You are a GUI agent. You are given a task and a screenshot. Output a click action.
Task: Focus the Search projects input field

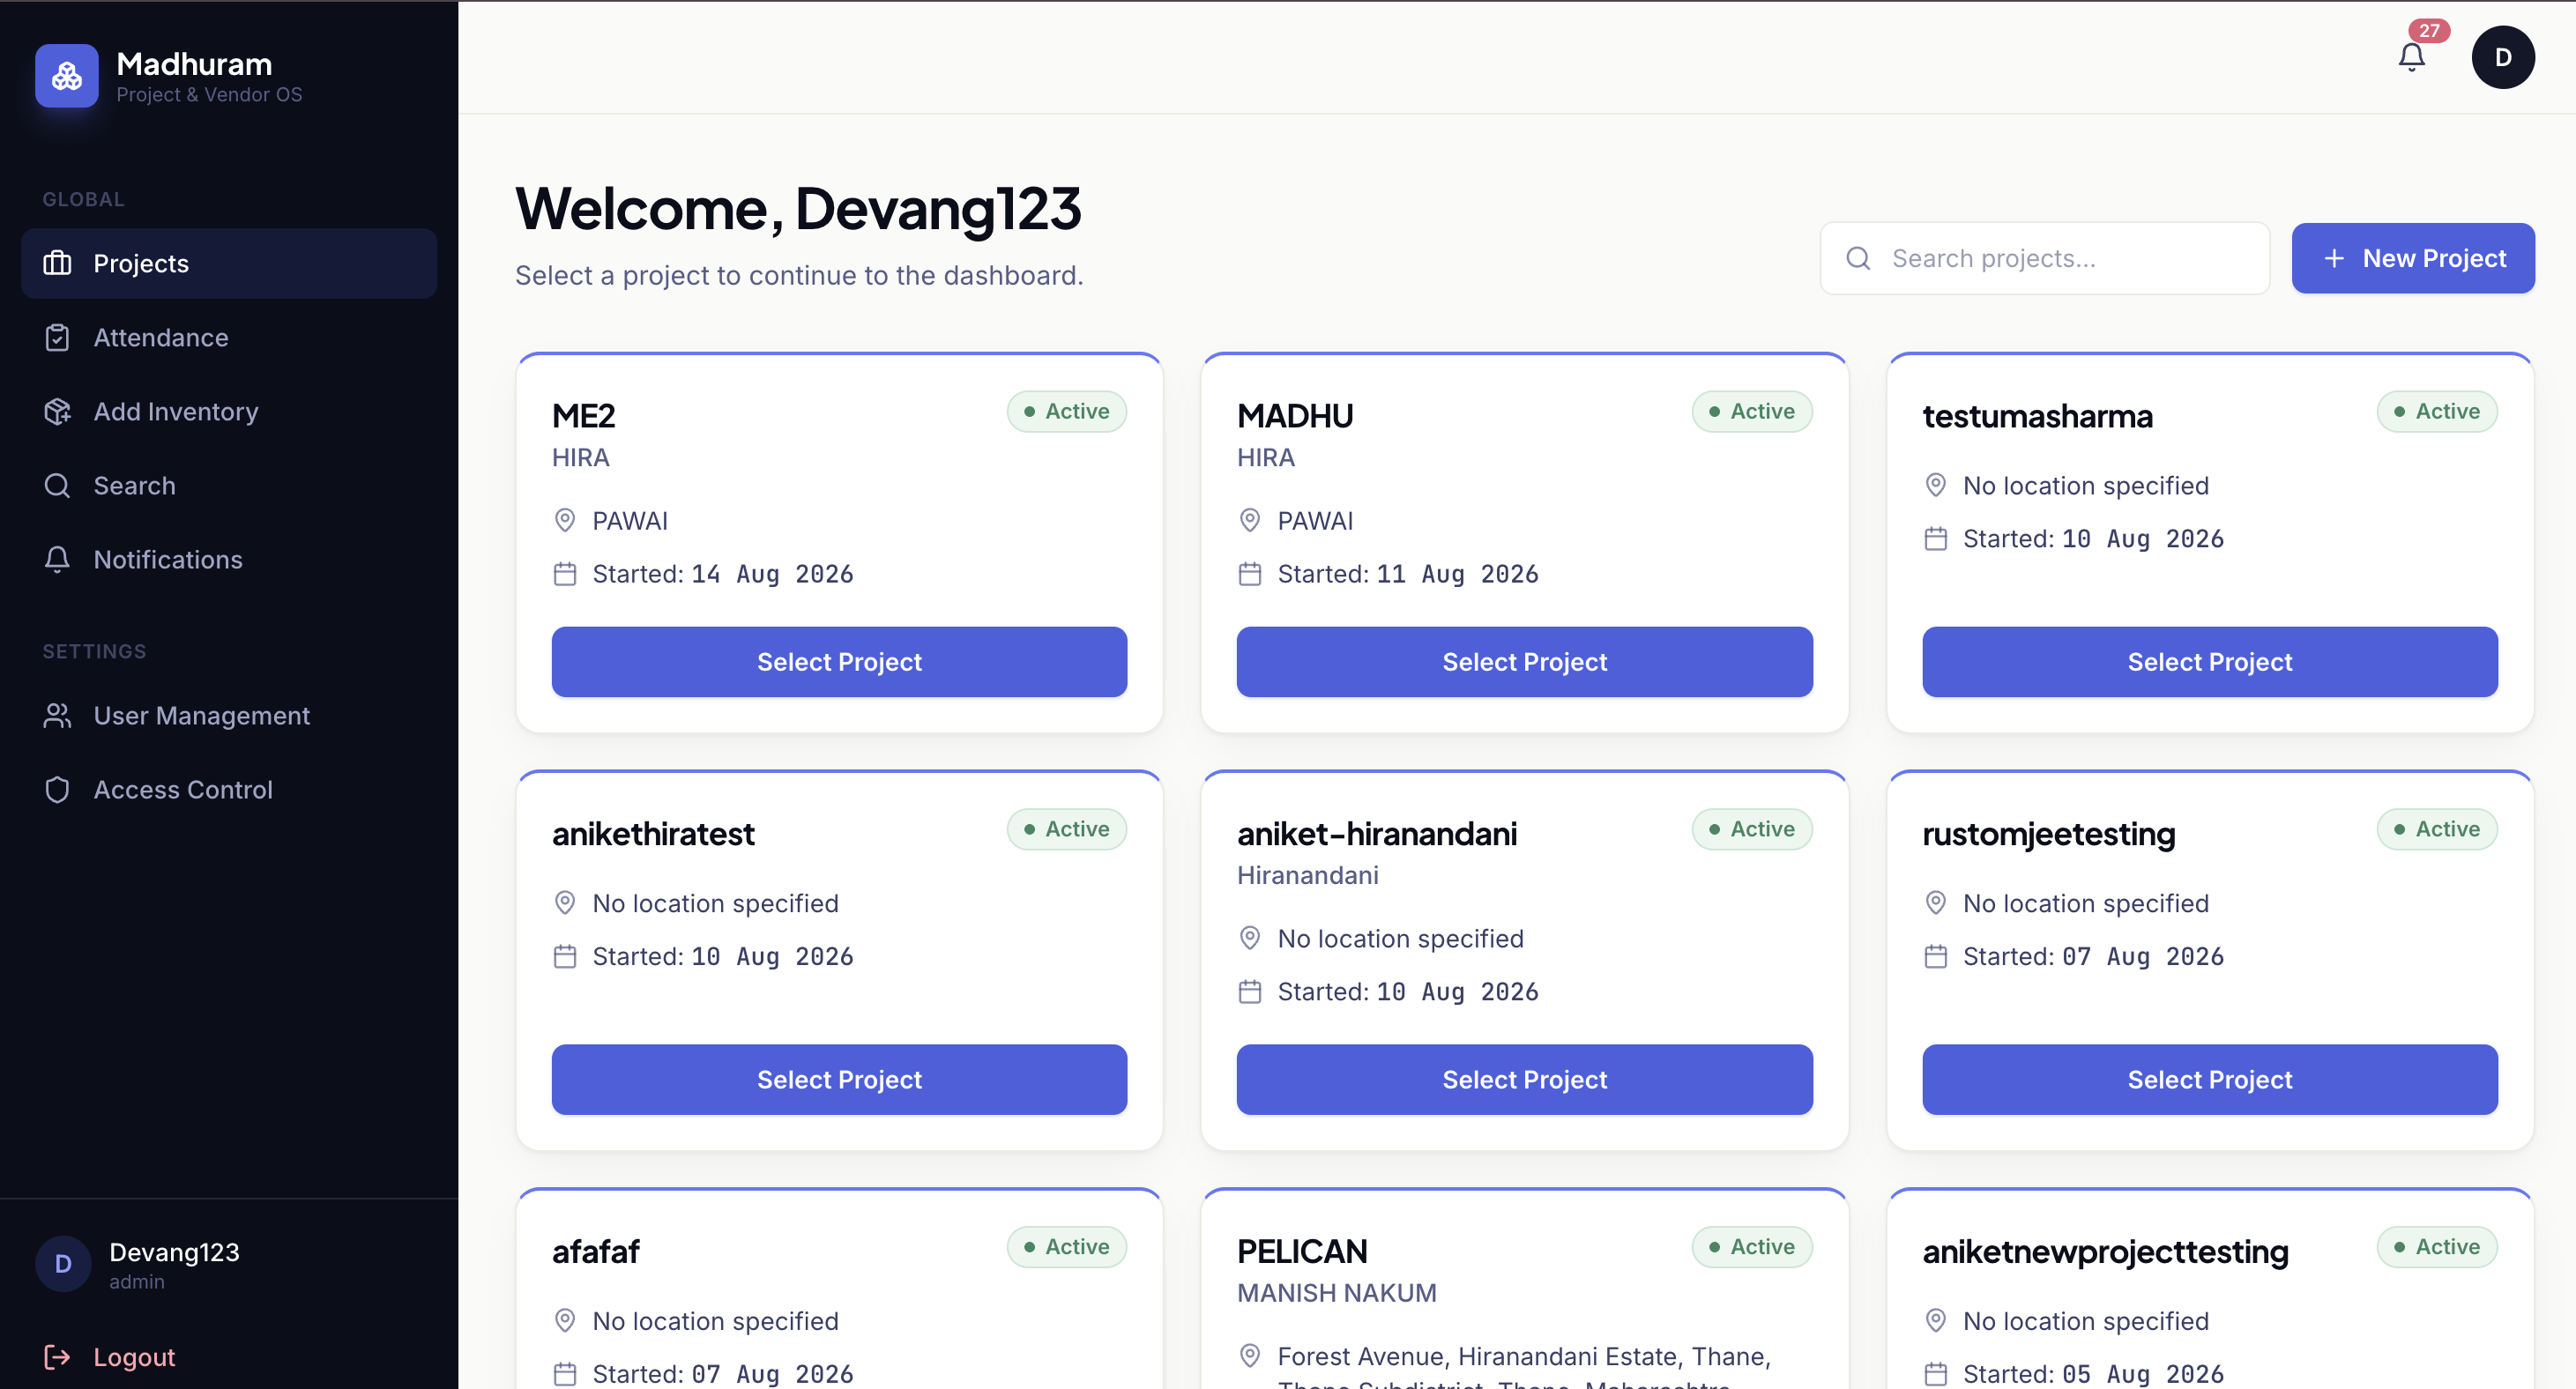(x=2045, y=259)
